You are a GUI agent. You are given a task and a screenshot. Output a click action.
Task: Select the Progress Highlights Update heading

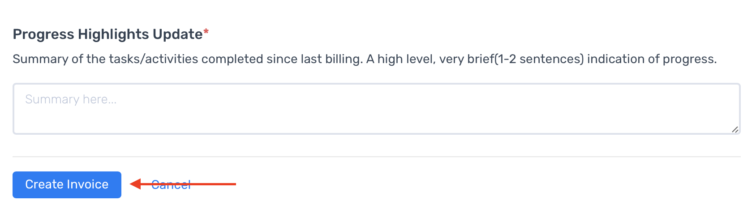pyautogui.click(x=107, y=34)
